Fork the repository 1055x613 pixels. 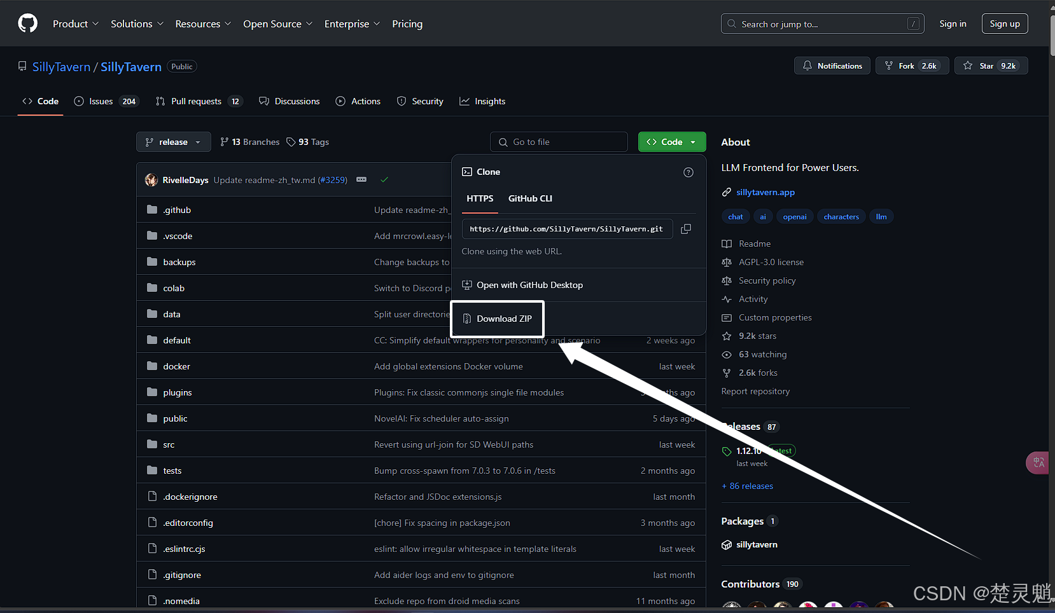pyautogui.click(x=912, y=65)
